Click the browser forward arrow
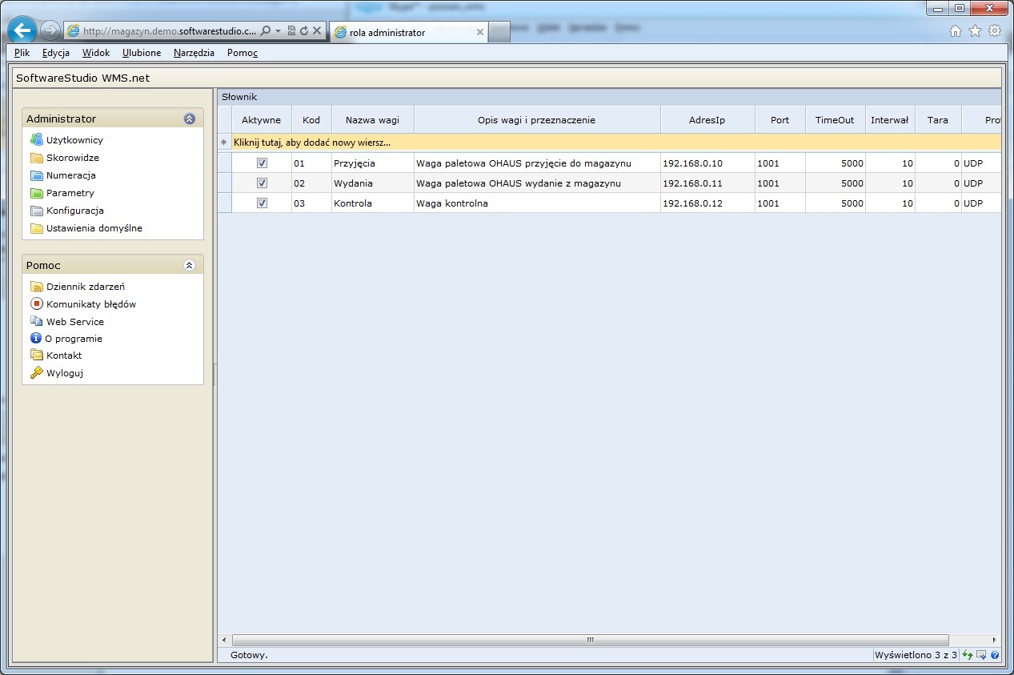This screenshot has height=675, width=1014. pyautogui.click(x=50, y=31)
